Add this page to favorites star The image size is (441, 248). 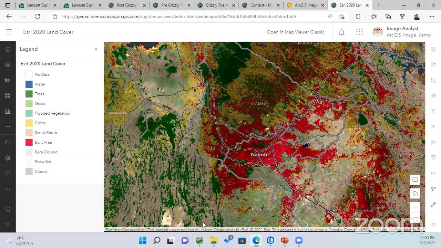341,17
